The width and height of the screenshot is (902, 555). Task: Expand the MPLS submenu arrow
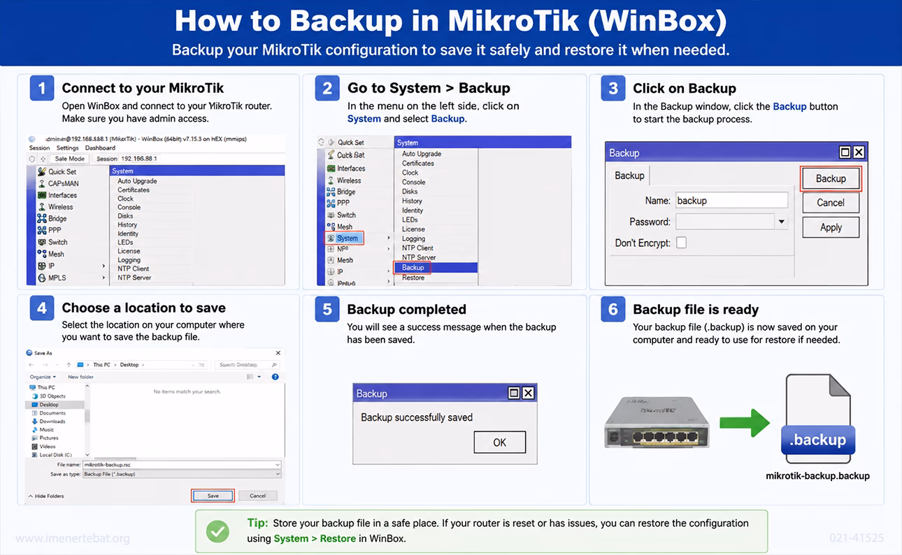point(103,277)
